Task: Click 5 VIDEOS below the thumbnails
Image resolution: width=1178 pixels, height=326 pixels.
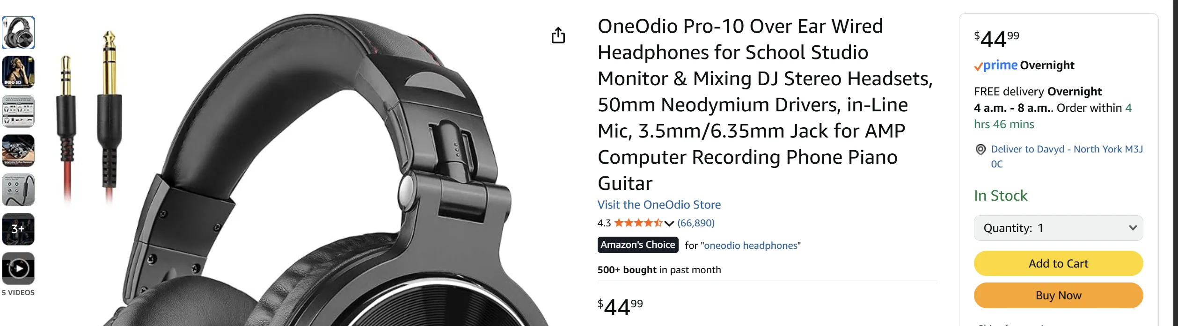Action: pos(19,292)
